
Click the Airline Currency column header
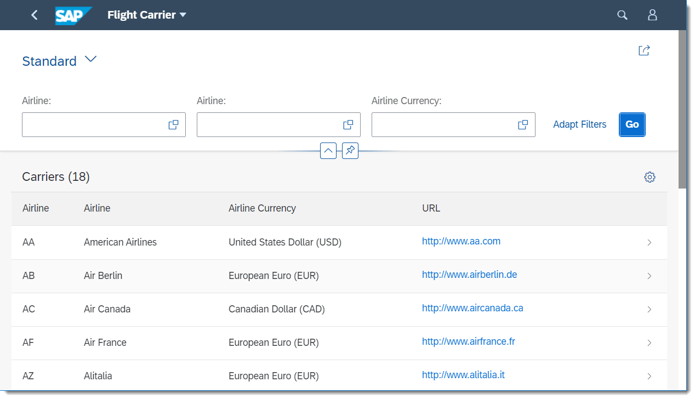(262, 208)
